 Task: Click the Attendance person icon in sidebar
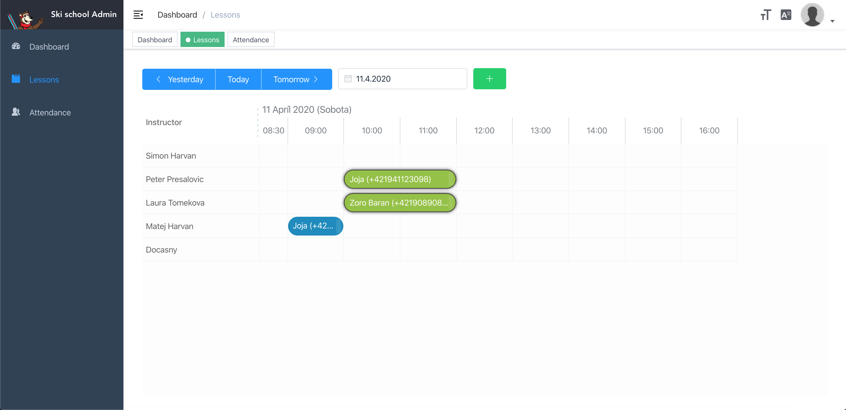click(x=16, y=112)
